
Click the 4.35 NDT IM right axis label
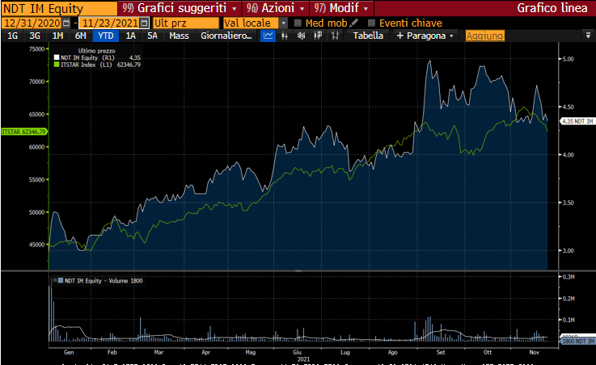point(578,121)
